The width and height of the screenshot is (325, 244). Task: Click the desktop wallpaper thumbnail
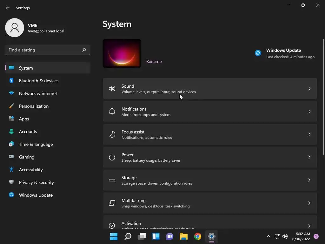coord(122,53)
